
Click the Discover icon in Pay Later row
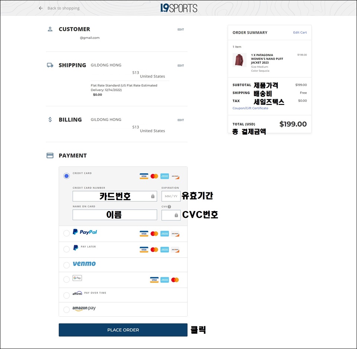coord(175,250)
